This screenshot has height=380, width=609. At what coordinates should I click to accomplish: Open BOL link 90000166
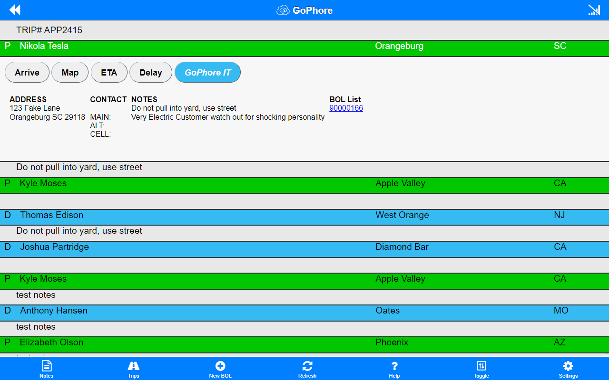pyautogui.click(x=346, y=108)
